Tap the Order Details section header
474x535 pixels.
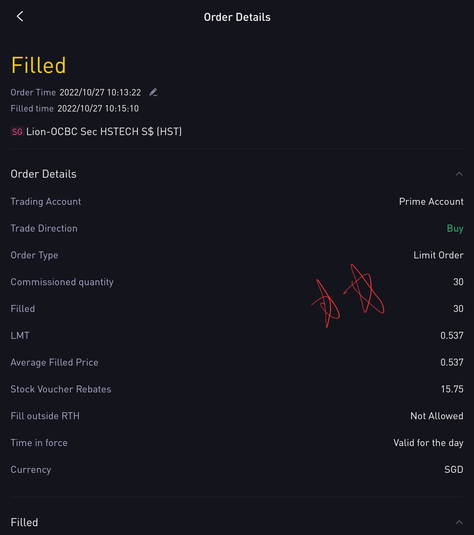(x=44, y=174)
